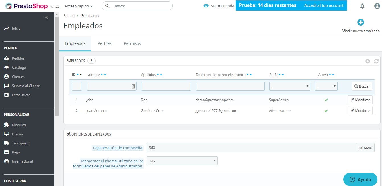Image resolution: width=382 pixels, height=186 pixels.
Task: Toggle Juan Antonio's active status checkmark
Action: point(326,110)
